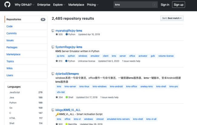Switch to Commits search results
The height and width of the screenshot is (125, 197).
(26, 33)
